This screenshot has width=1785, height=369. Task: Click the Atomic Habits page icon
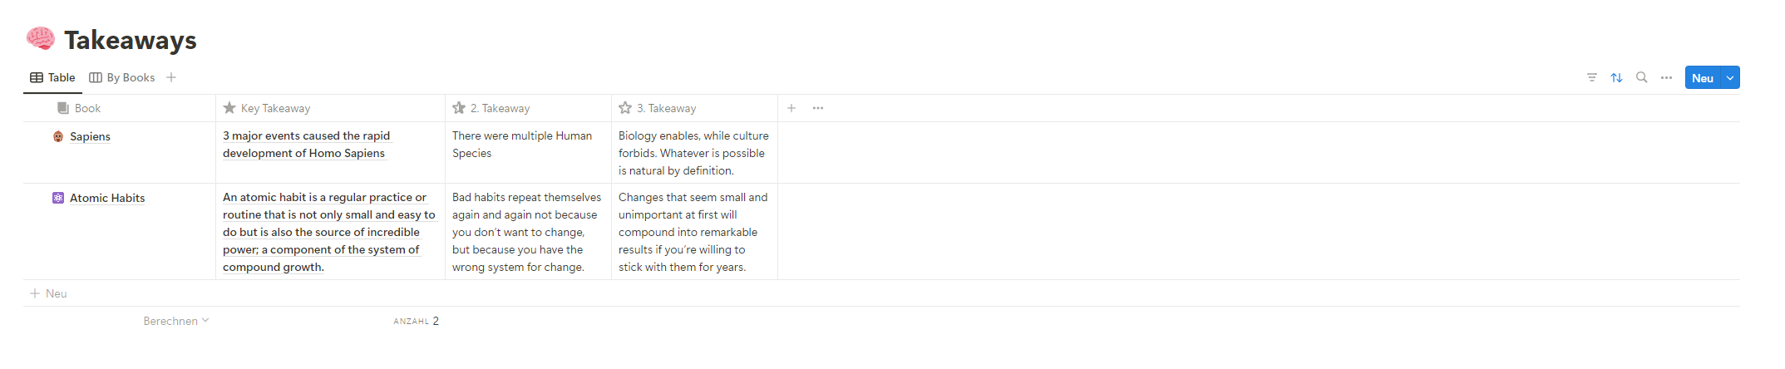tap(58, 198)
